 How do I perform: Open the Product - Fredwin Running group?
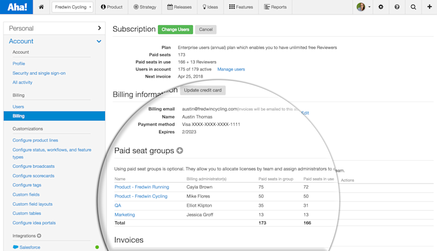point(142,187)
